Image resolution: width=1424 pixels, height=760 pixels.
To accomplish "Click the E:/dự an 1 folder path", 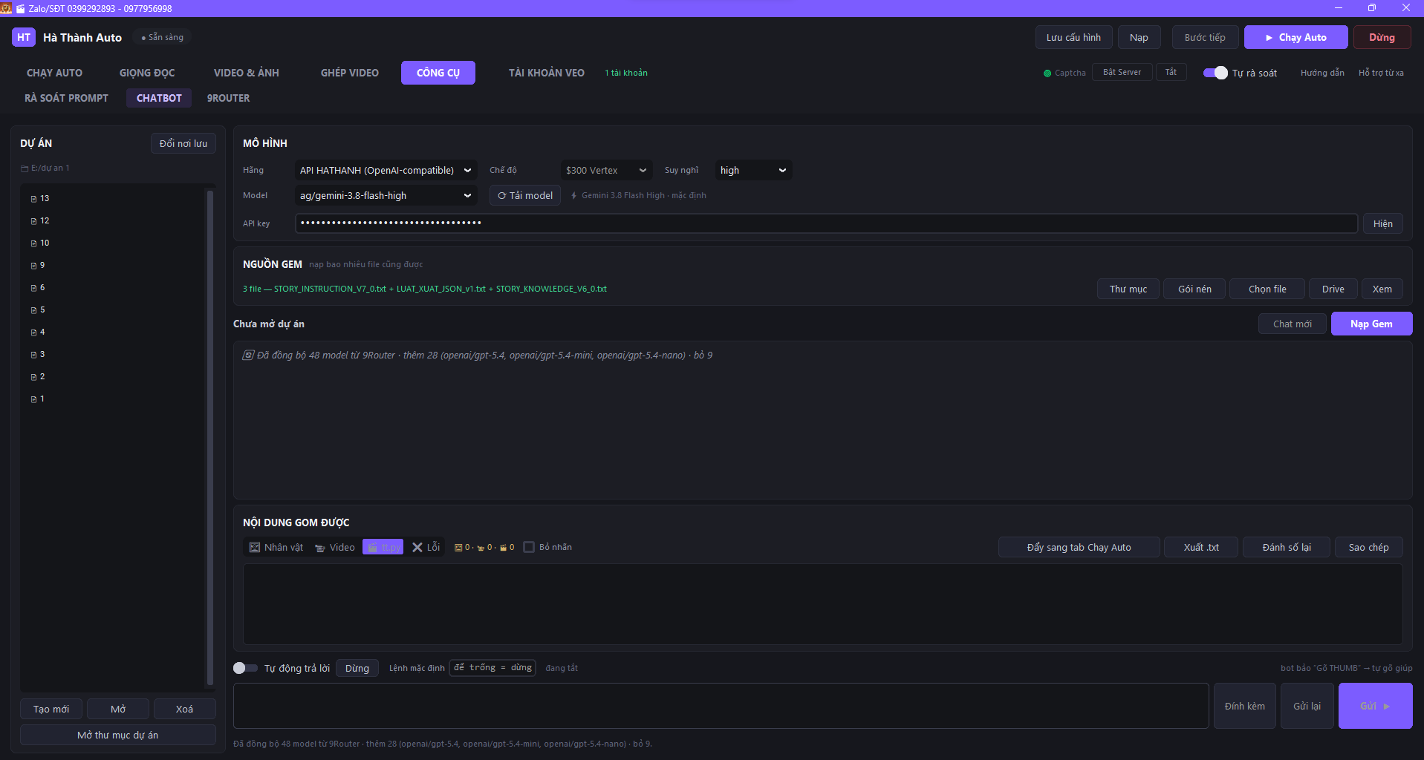I will 45,168.
